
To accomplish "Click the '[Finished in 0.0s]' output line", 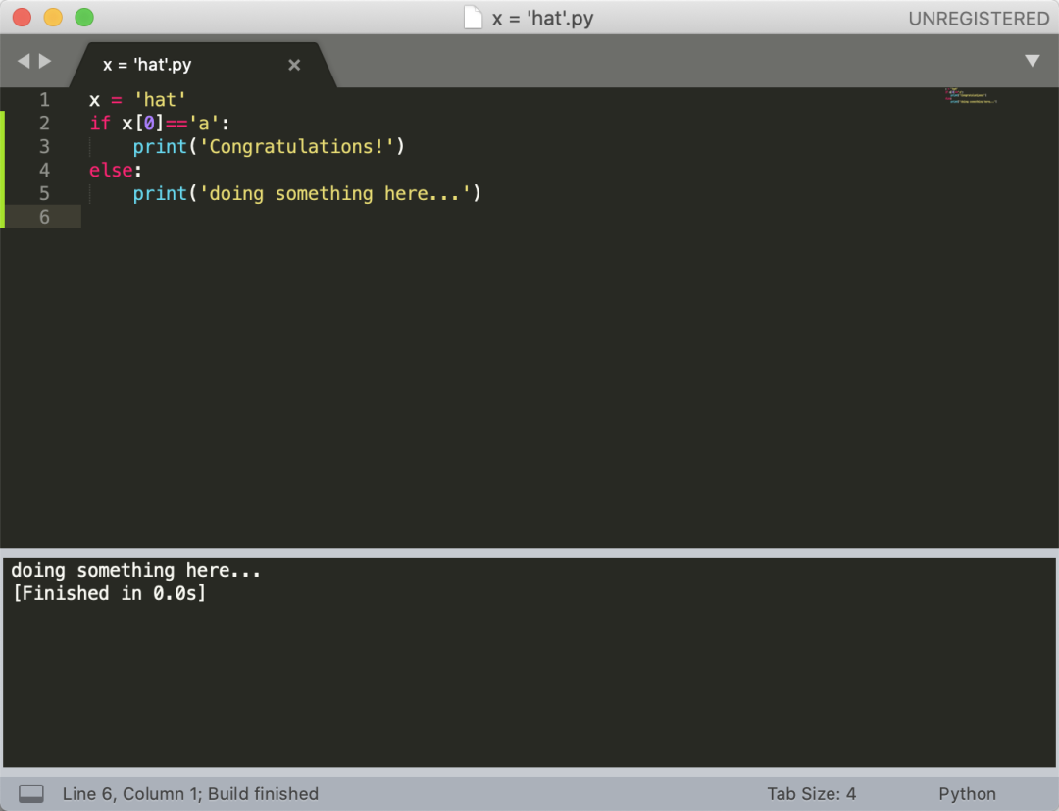I will tap(110, 593).
